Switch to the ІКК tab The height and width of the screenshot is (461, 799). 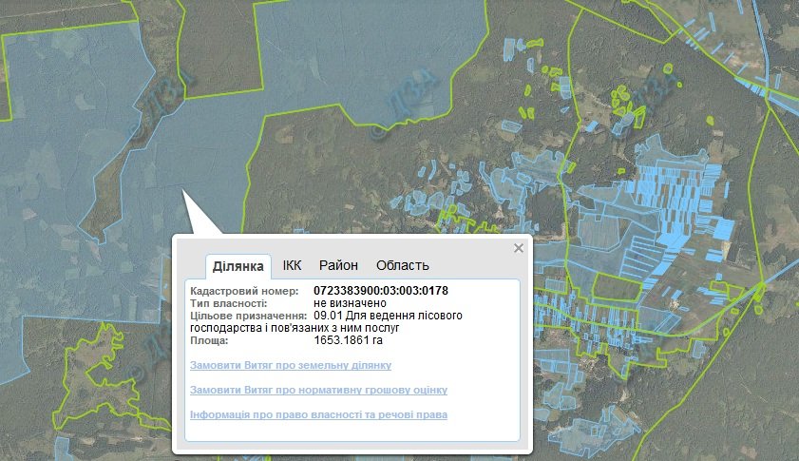292,265
